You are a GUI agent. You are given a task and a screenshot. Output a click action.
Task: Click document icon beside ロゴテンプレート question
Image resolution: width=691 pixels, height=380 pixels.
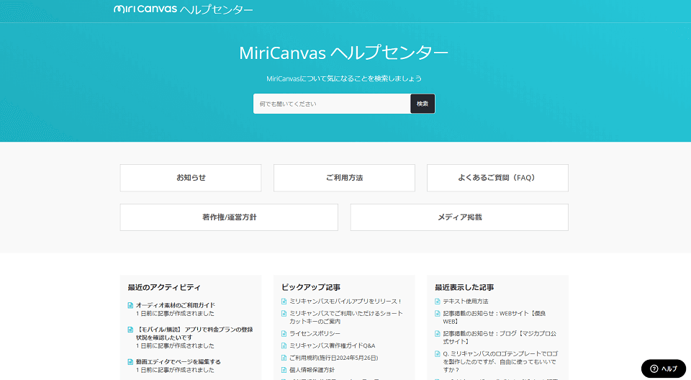point(437,353)
